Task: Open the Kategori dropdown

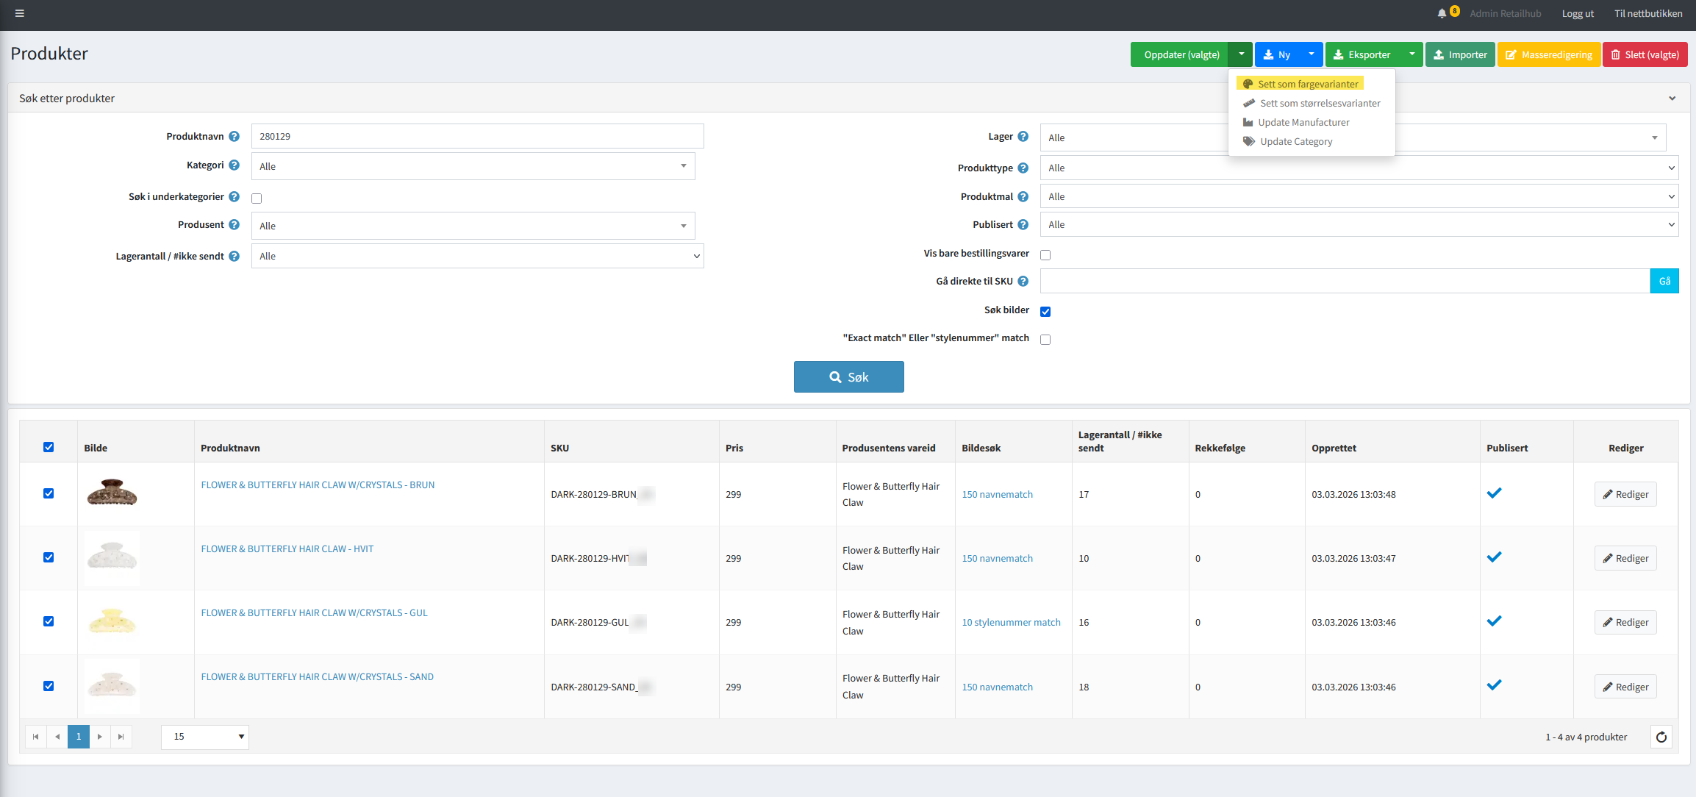Action: coord(473,166)
